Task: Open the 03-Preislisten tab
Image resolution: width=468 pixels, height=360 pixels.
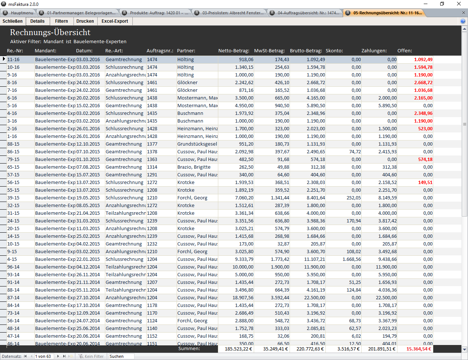Action: click(x=230, y=13)
